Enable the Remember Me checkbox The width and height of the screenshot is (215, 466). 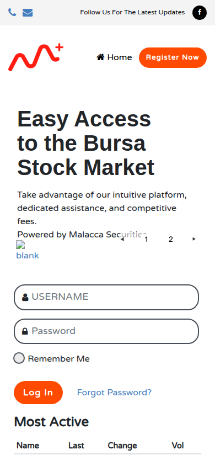(19, 358)
